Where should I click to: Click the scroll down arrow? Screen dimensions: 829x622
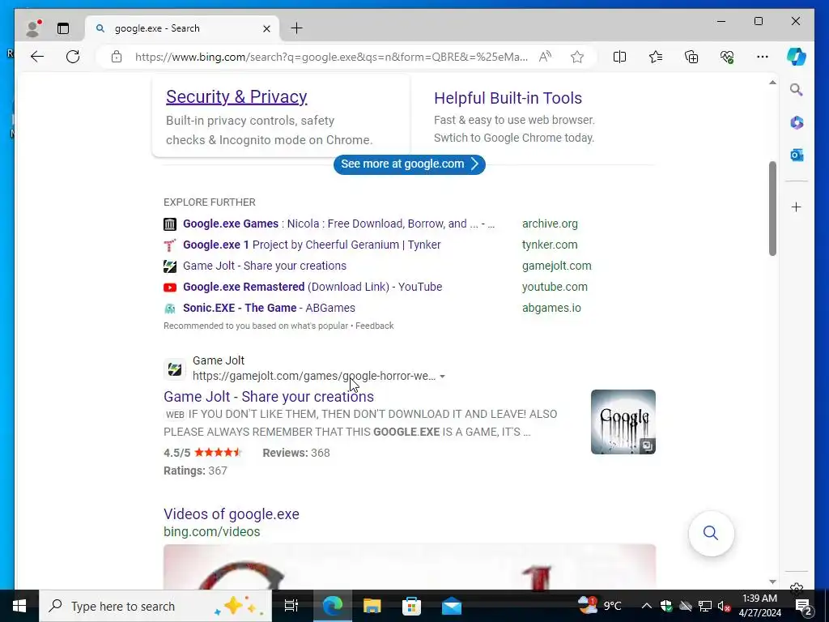[772, 582]
